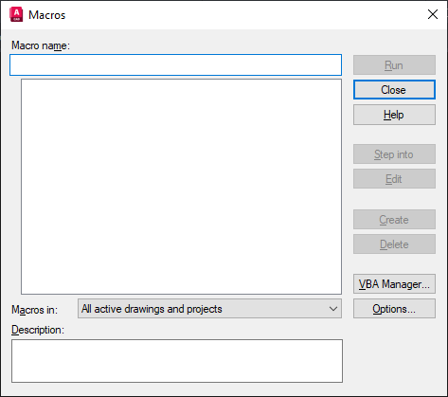Open Help for the Macros dialog

coord(394,115)
